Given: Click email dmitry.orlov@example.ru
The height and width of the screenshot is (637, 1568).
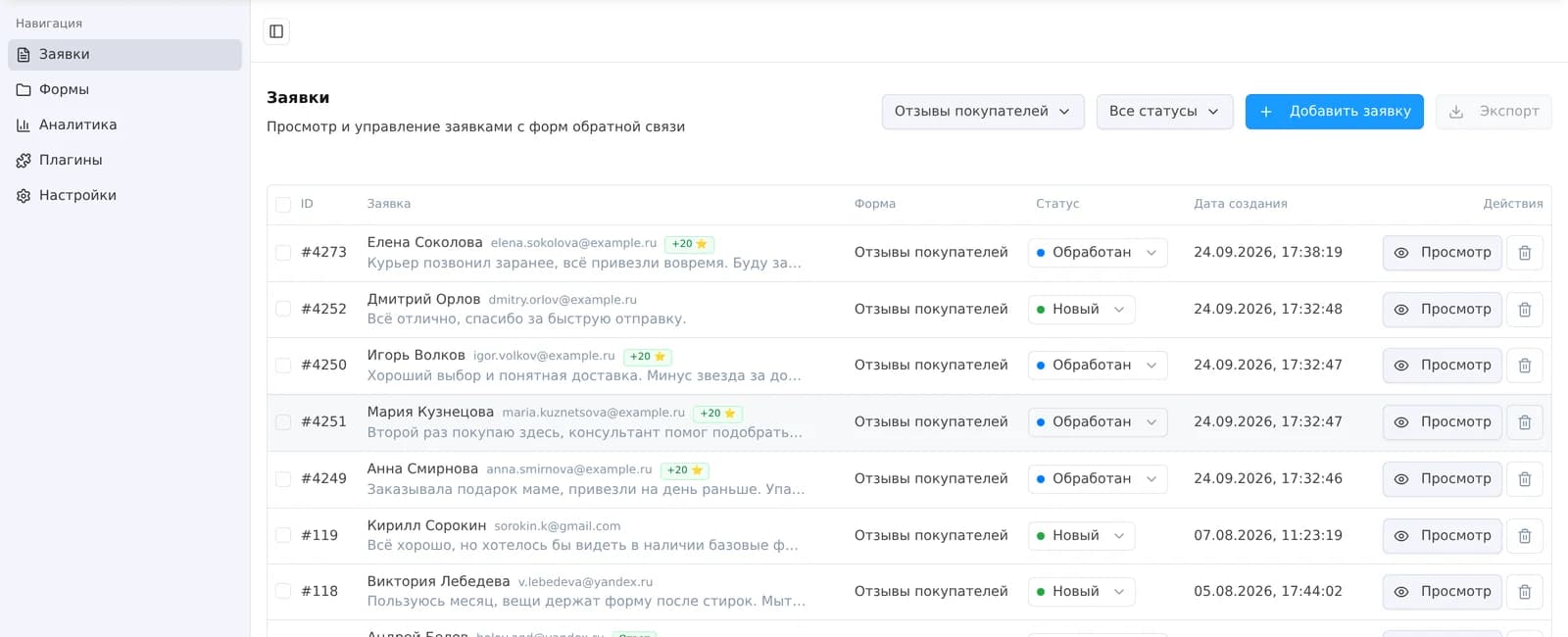Looking at the screenshot, I should [563, 300].
